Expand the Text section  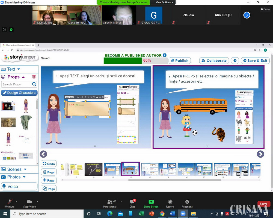click(x=11, y=69)
